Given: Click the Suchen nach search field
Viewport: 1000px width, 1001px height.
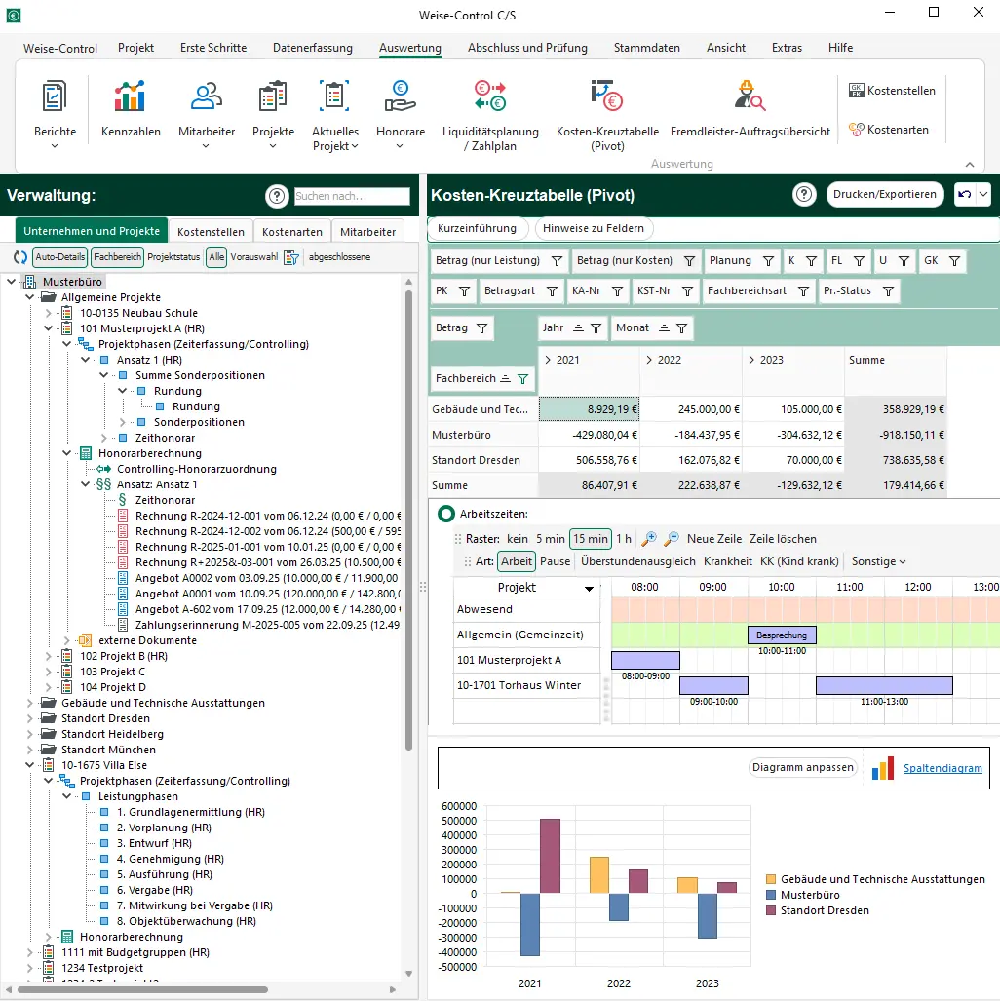Looking at the screenshot, I should point(352,197).
